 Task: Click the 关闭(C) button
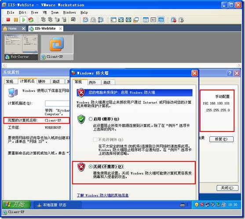click(x=227, y=188)
